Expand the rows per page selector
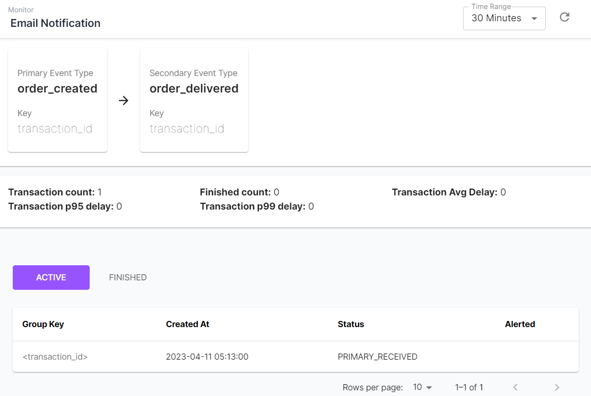This screenshot has width=591, height=396. [422, 387]
